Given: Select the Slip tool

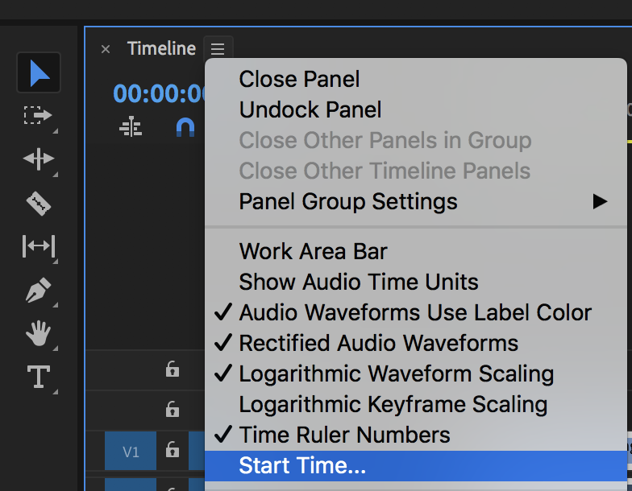Looking at the screenshot, I should click(39, 246).
